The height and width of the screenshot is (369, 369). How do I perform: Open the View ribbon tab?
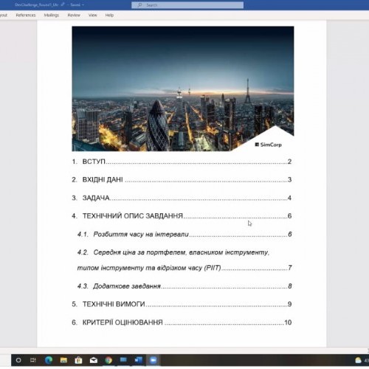(x=93, y=15)
